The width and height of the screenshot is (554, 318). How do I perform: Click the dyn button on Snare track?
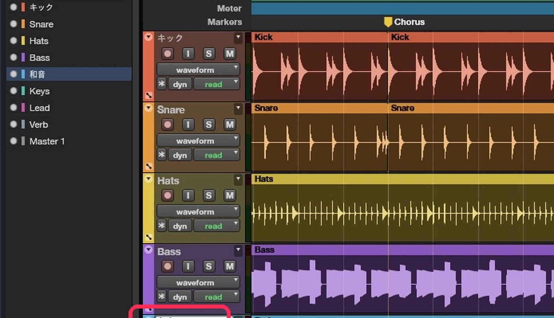pyautogui.click(x=180, y=155)
